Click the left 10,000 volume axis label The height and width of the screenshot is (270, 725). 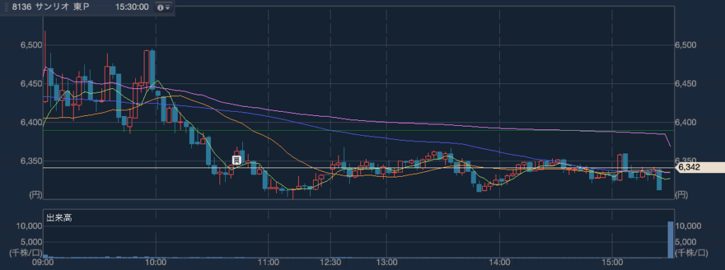(x=28, y=226)
